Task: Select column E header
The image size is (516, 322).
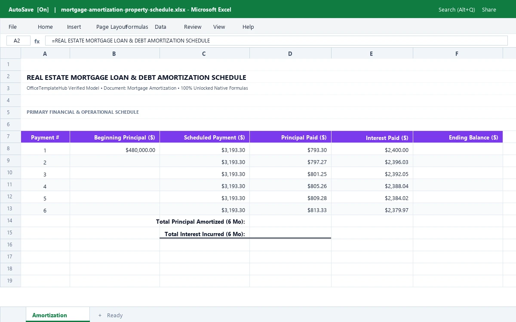Action: pos(372,53)
